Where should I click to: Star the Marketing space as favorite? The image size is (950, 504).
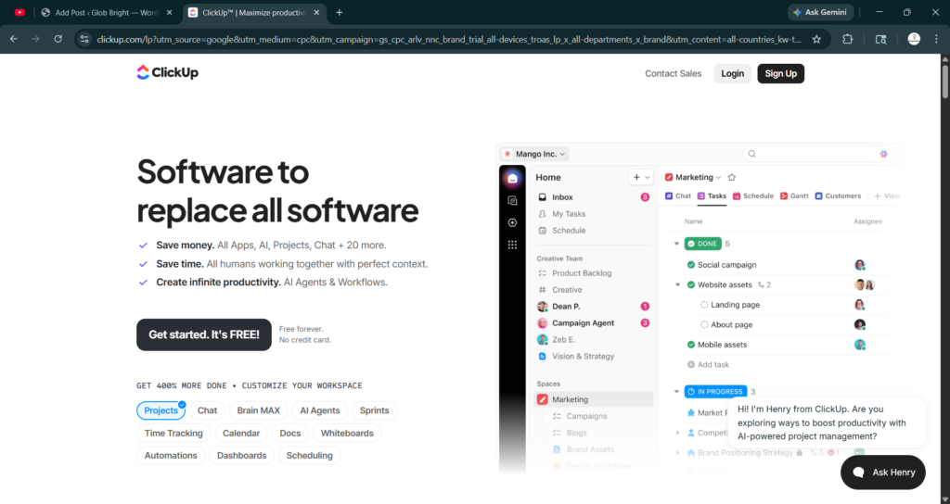point(732,177)
